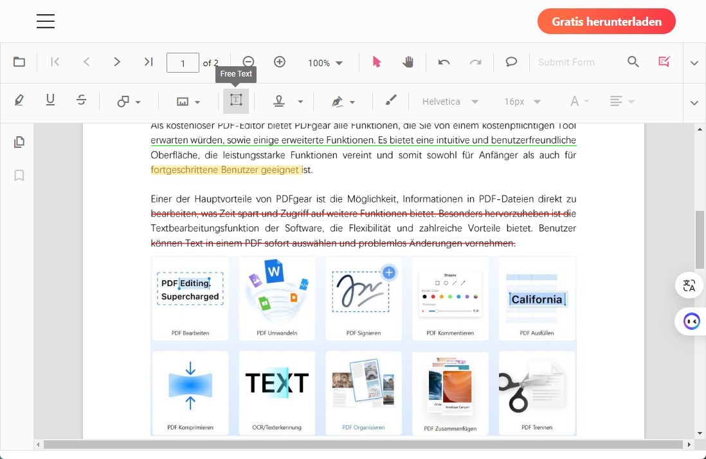The height and width of the screenshot is (459, 706).
Task: Expand the toolbar with the right chevron
Action: click(x=694, y=63)
